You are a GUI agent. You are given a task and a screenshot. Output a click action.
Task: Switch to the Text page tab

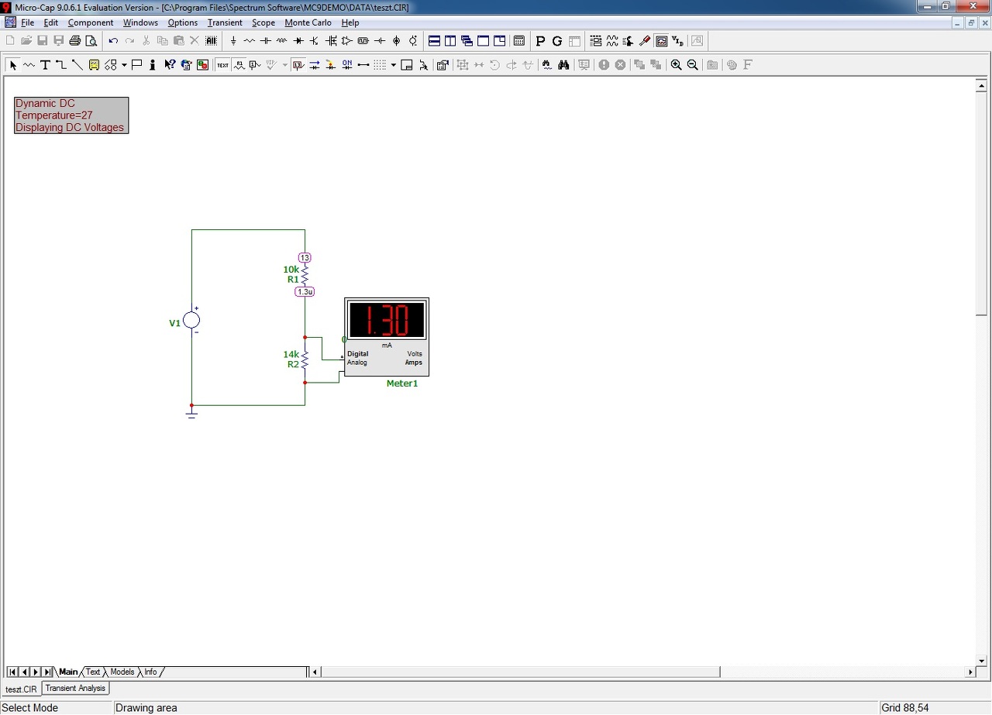pyautogui.click(x=93, y=672)
